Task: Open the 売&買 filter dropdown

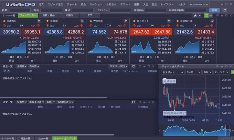Action: pyautogui.click(x=34, y=66)
